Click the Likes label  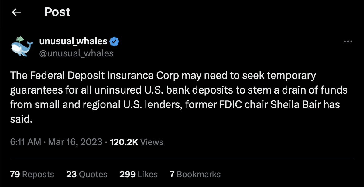[x=147, y=174]
